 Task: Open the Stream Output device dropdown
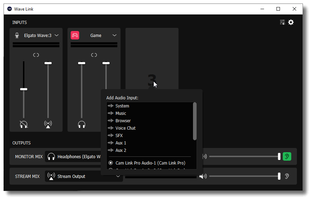pos(118,176)
